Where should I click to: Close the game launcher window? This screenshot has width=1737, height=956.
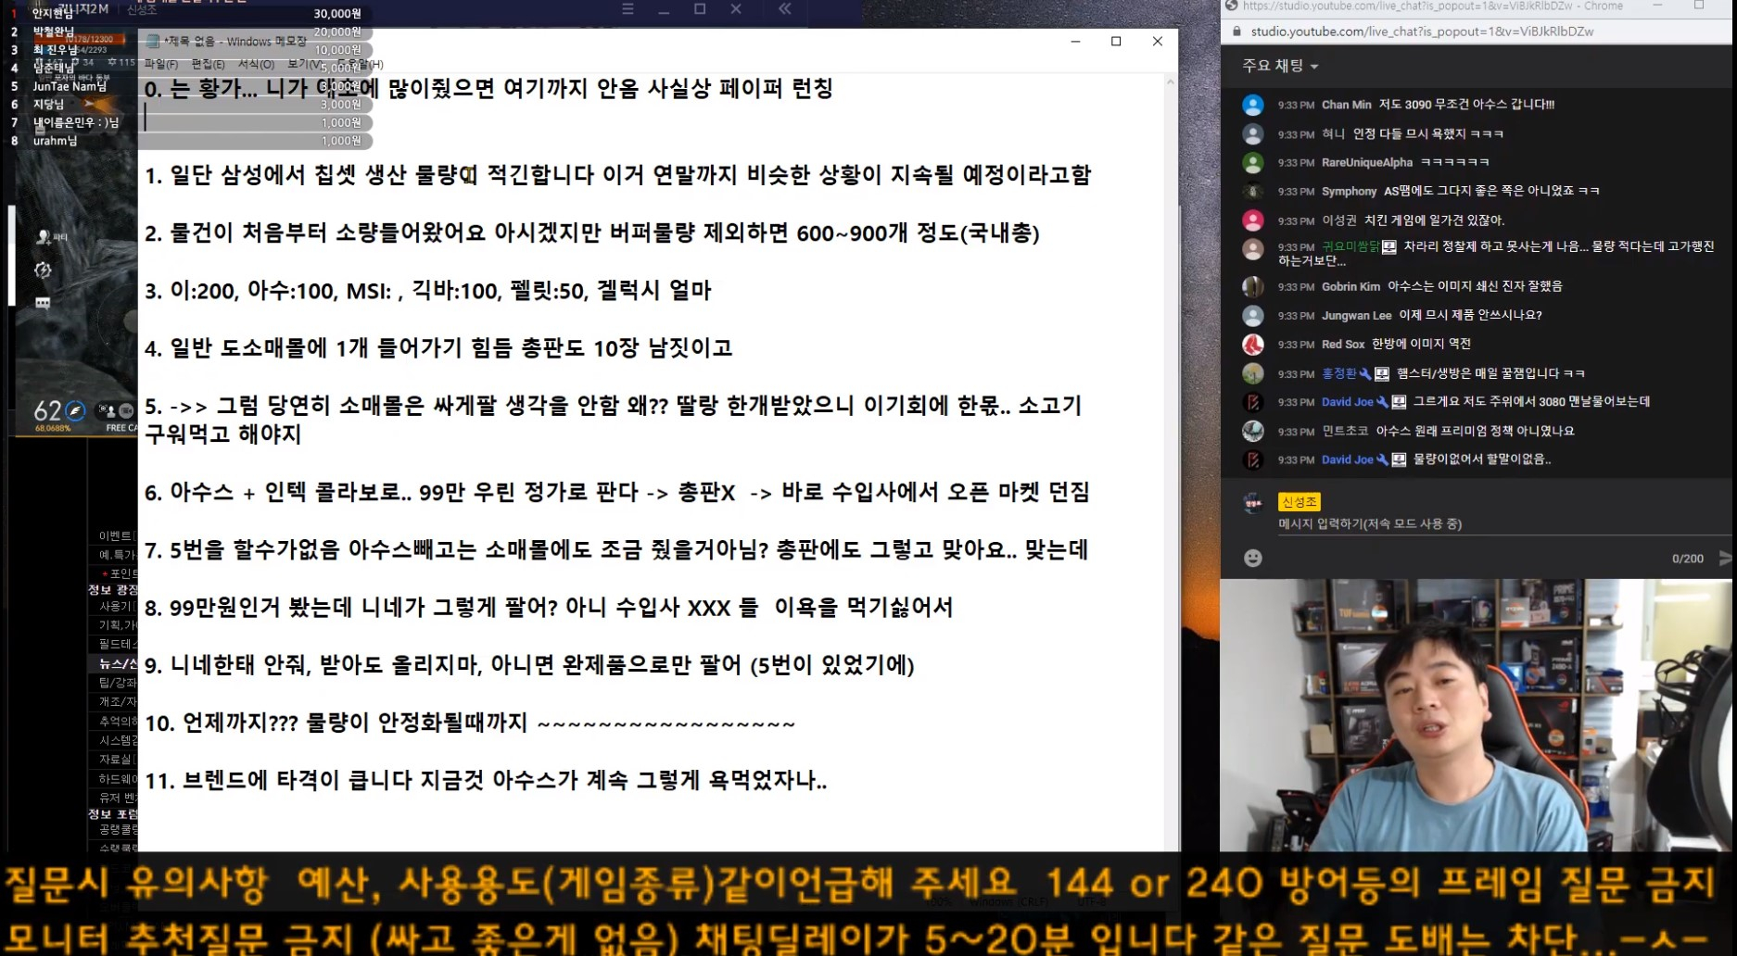point(735,8)
